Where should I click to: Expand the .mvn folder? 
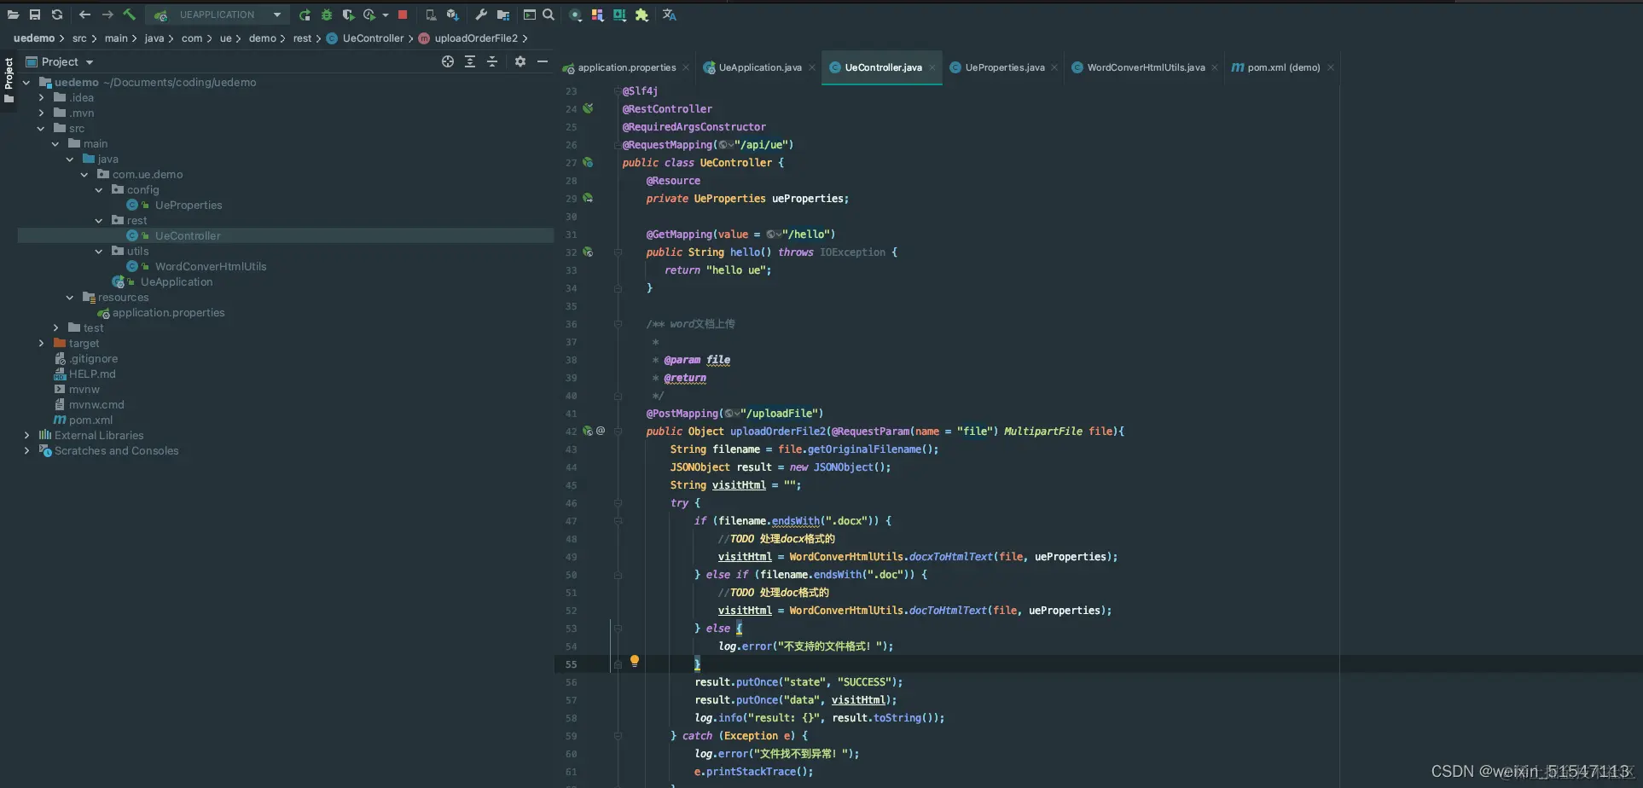pyautogui.click(x=41, y=113)
